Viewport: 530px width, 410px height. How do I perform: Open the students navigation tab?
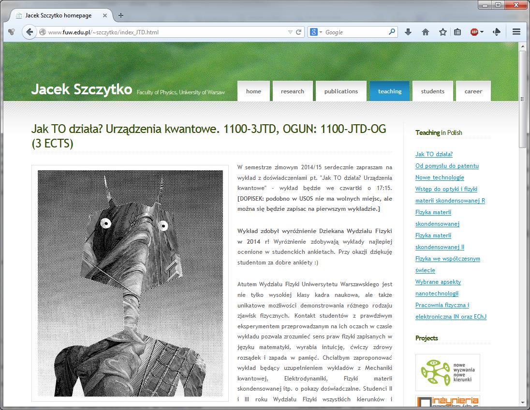tap(433, 91)
